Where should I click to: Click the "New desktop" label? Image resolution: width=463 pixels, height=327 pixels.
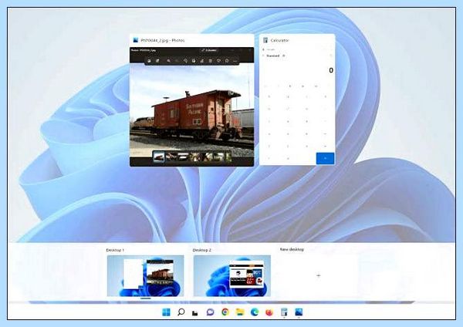292,249
